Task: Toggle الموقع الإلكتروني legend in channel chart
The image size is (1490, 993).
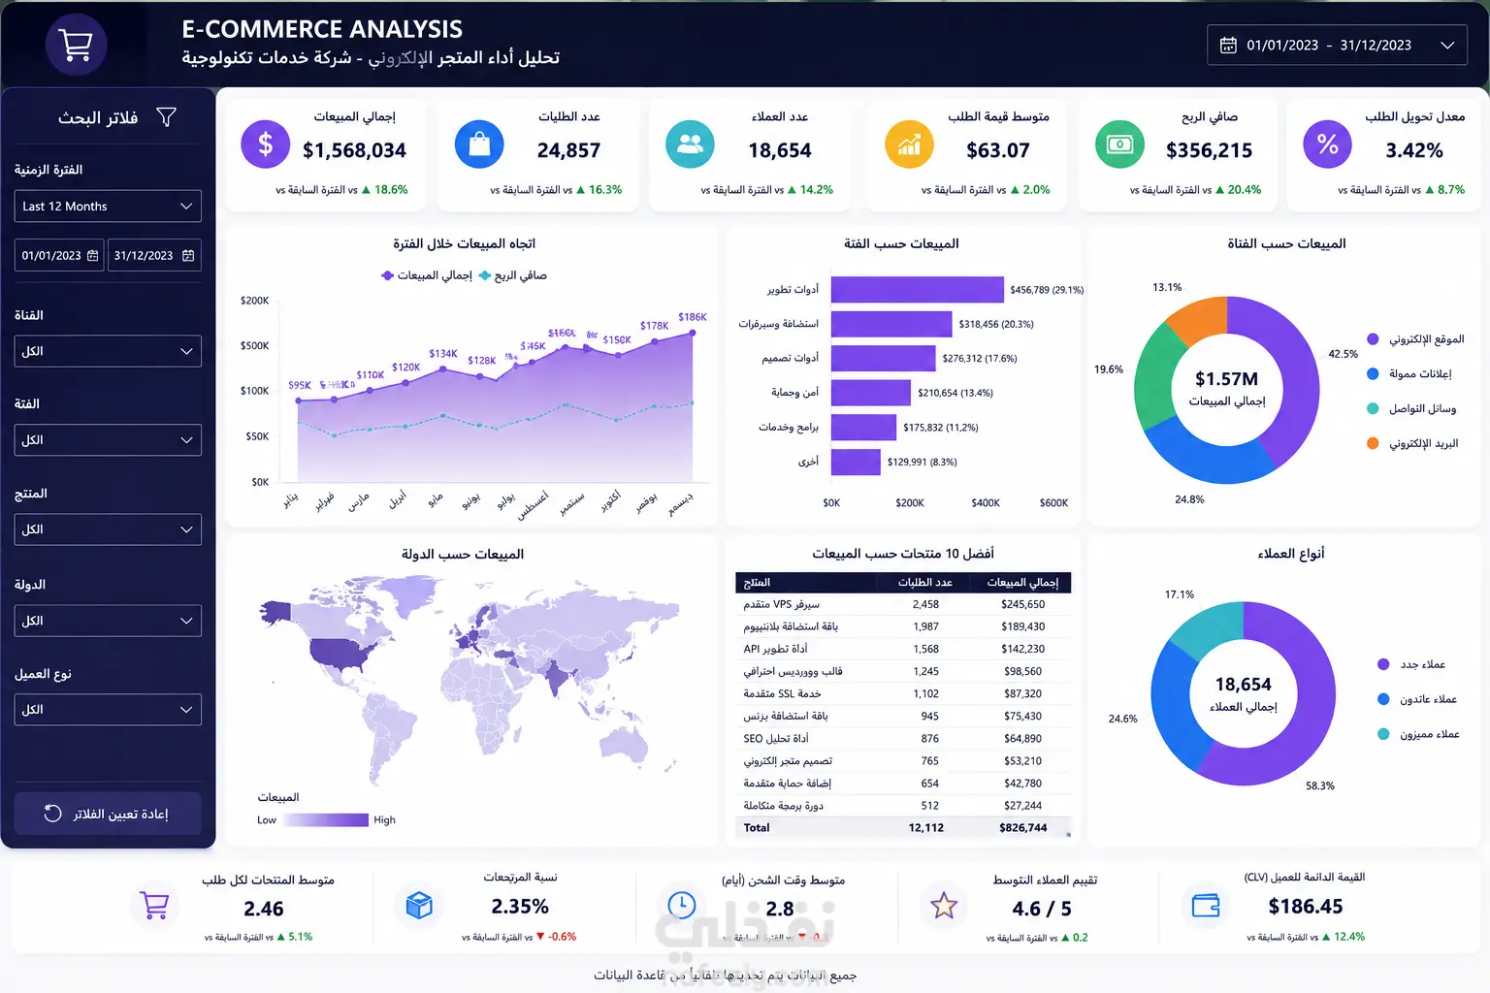Action: (x=1415, y=339)
